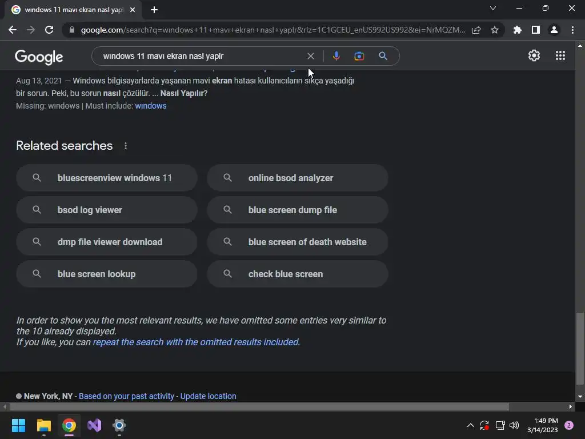Bookmark this page with the star icon
This screenshot has height=439, width=585.
(495, 30)
